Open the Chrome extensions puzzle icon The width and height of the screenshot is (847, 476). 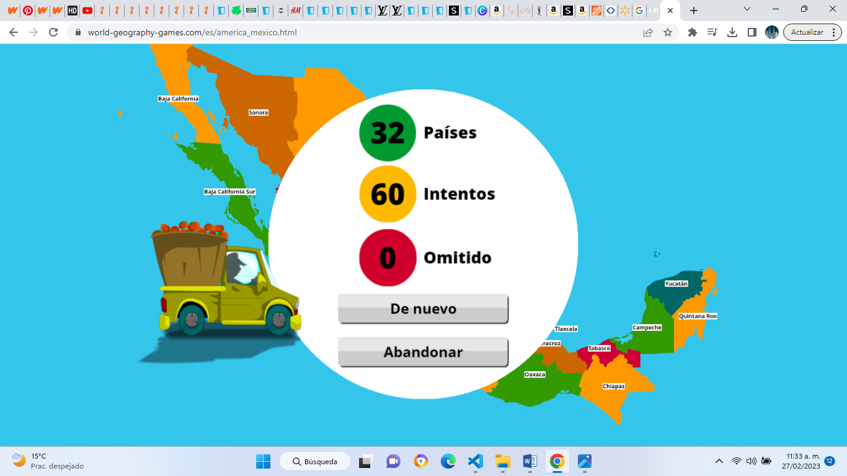(x=693, y=32)
